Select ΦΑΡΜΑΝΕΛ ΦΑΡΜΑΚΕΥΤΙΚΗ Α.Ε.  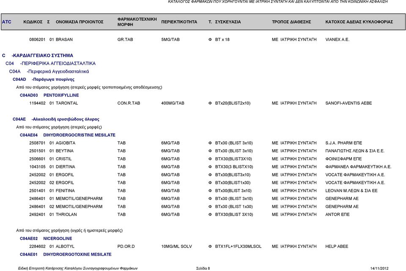[358, 167]
